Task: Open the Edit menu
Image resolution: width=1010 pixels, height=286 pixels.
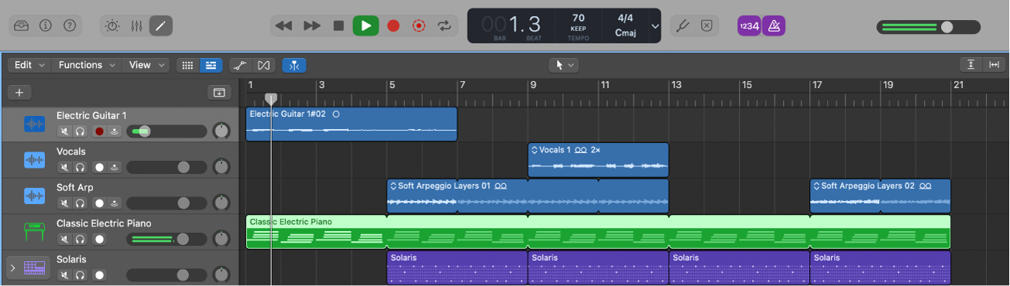Action: point(30,65)
